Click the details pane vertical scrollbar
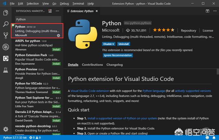The image size is (219, 140). pos(218,72)
